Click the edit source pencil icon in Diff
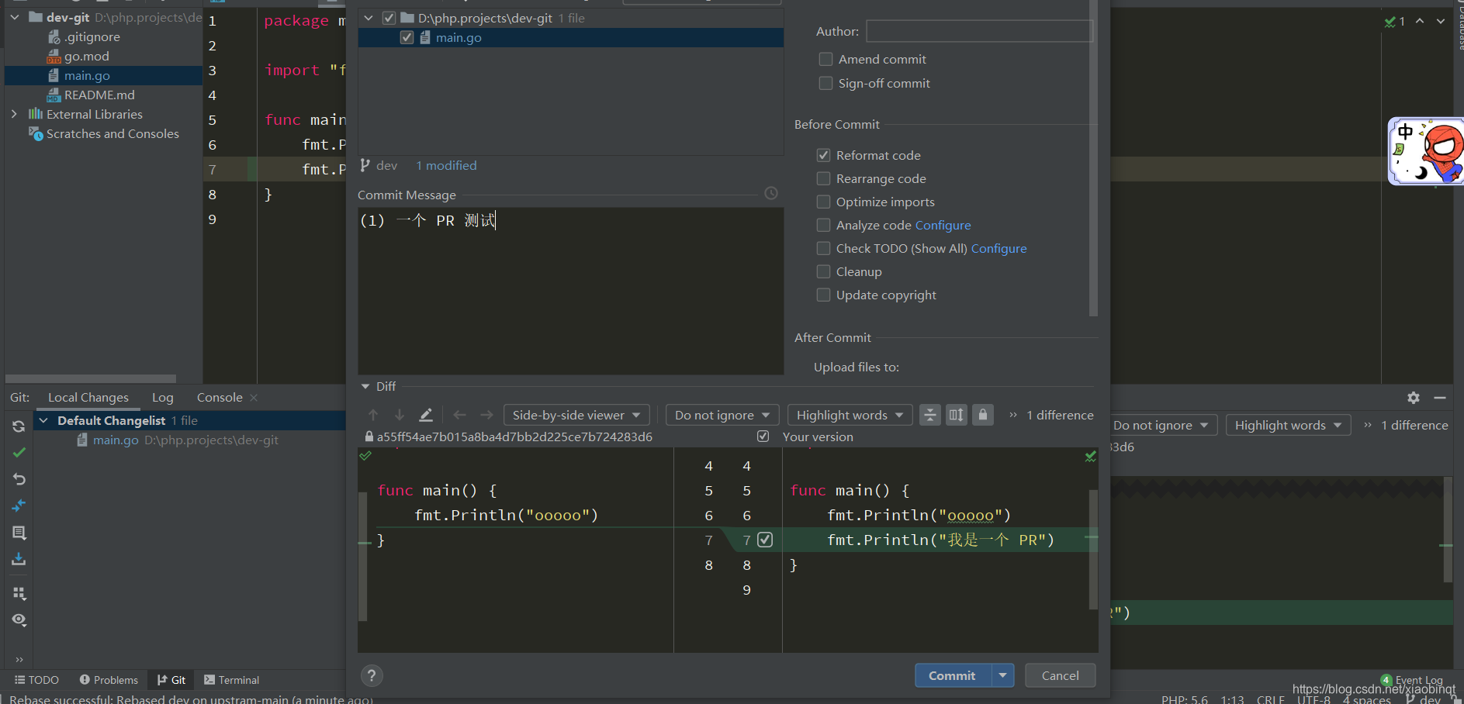This screenshot has height=704, width=1464. click(425, 415)
